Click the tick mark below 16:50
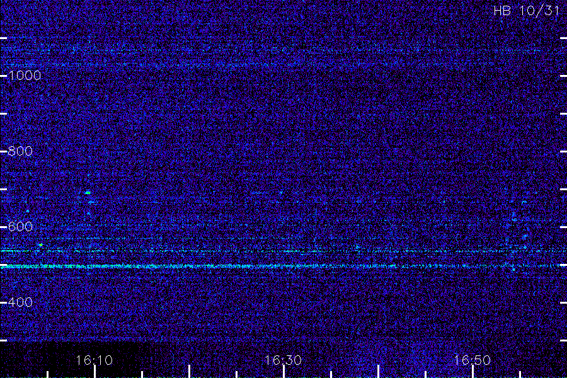 tap(472, 372)
